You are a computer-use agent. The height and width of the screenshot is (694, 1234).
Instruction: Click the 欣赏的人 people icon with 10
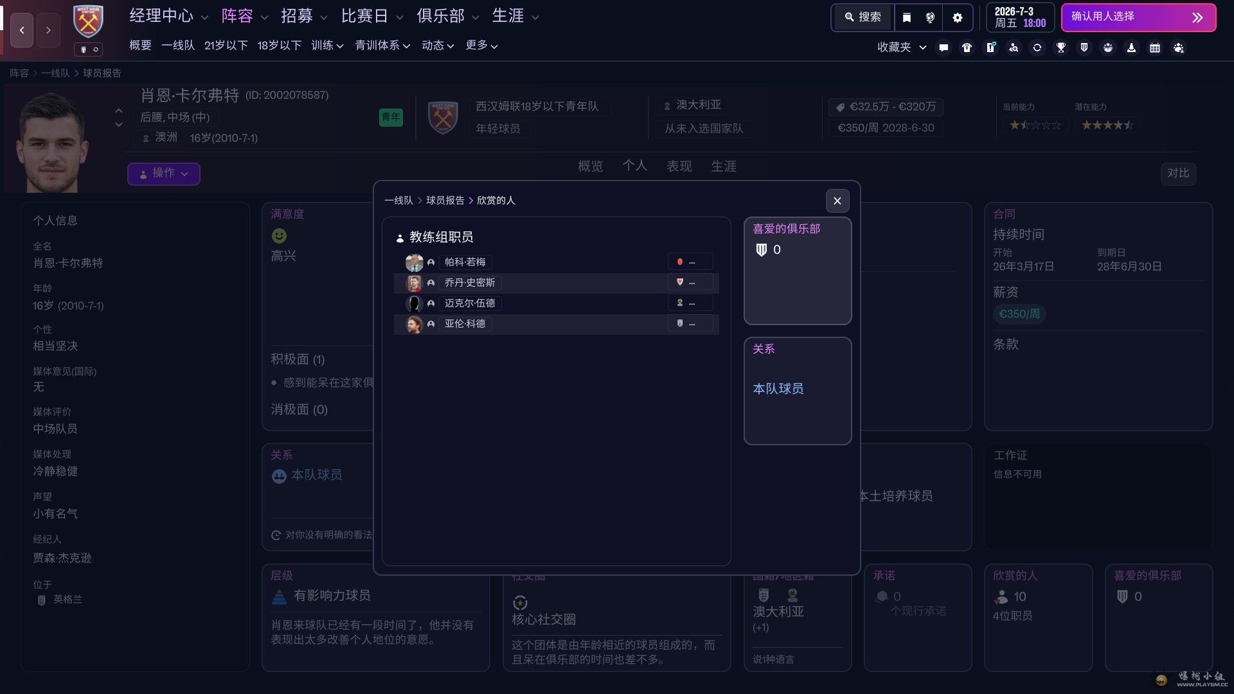click(x=1001, y=597)
